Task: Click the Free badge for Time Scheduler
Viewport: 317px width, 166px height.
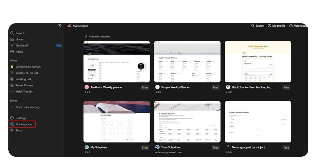Action: [215, 148]
